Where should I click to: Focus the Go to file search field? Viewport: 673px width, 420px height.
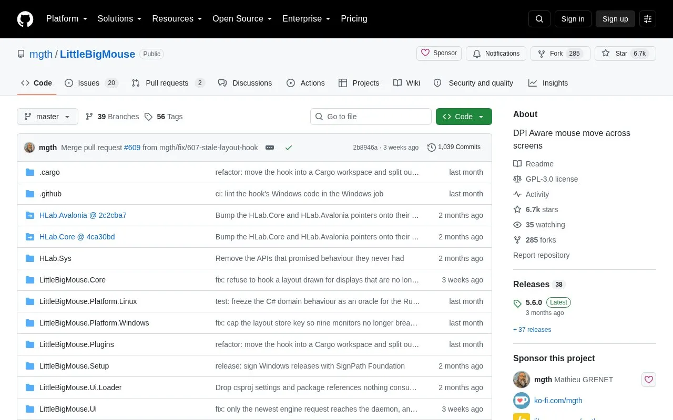pyautogui.click(x=371, y=117)
